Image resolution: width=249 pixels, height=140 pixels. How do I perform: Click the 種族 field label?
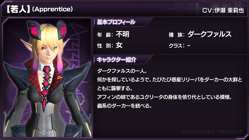tap(176, 35)
